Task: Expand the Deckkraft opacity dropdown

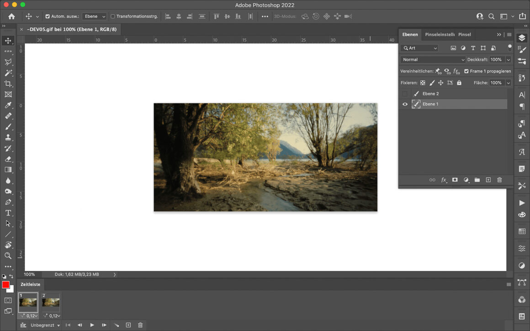Action: pyautogui.click(x=508, y=60)
